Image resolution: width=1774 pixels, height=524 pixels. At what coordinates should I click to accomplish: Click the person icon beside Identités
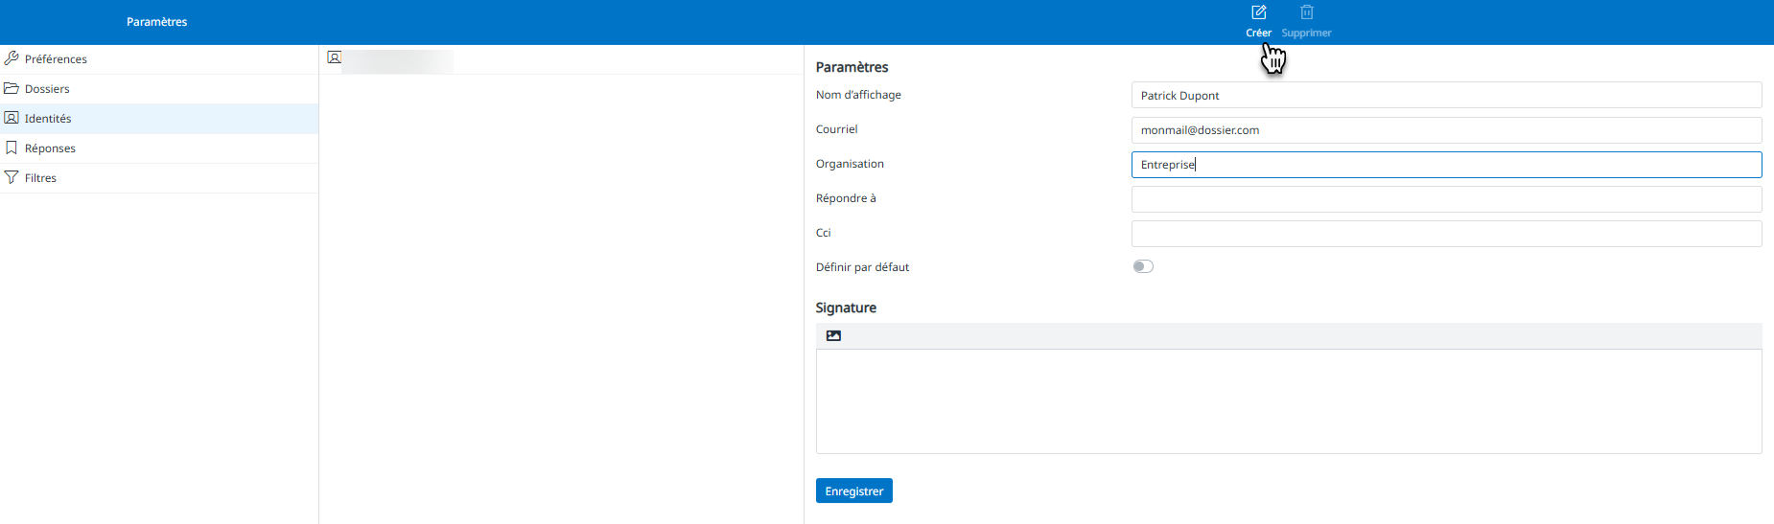[x=12, y=118]
